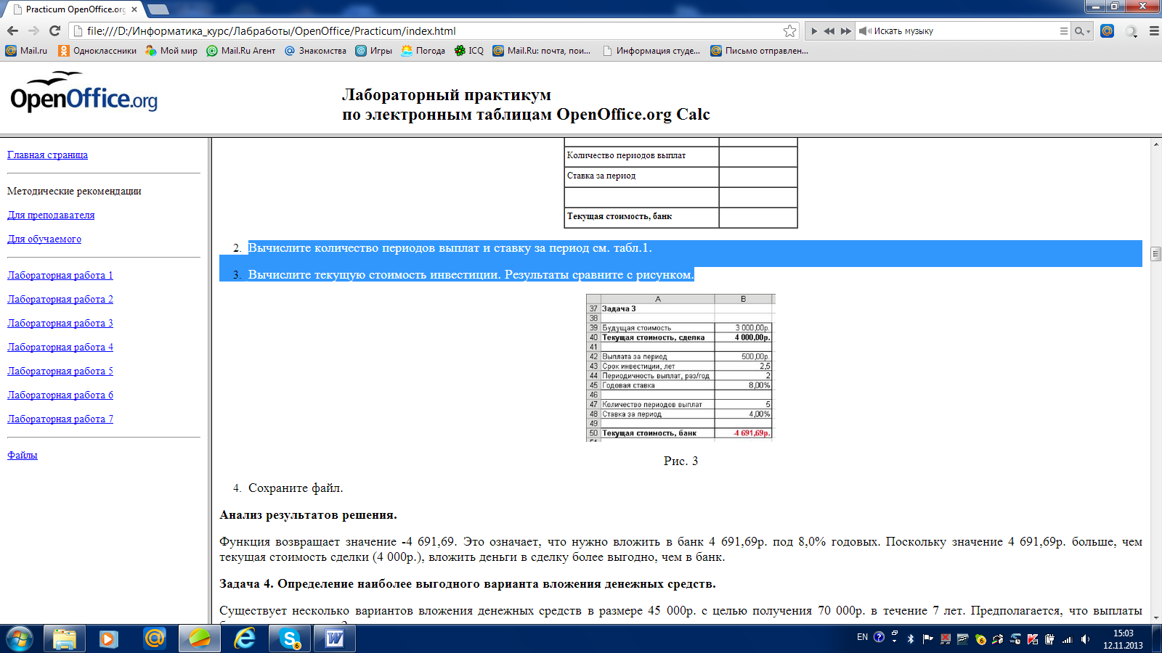Go to 'Главная страница' link
Image resolution: width=1162 pixels, height=653 pixels.
pyautogui.click(x=47, y=155)
